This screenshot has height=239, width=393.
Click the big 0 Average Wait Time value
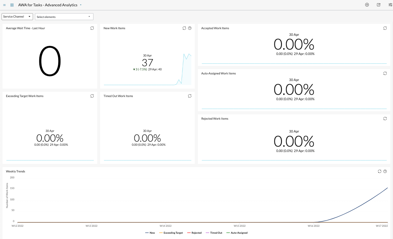coord(50,61)
